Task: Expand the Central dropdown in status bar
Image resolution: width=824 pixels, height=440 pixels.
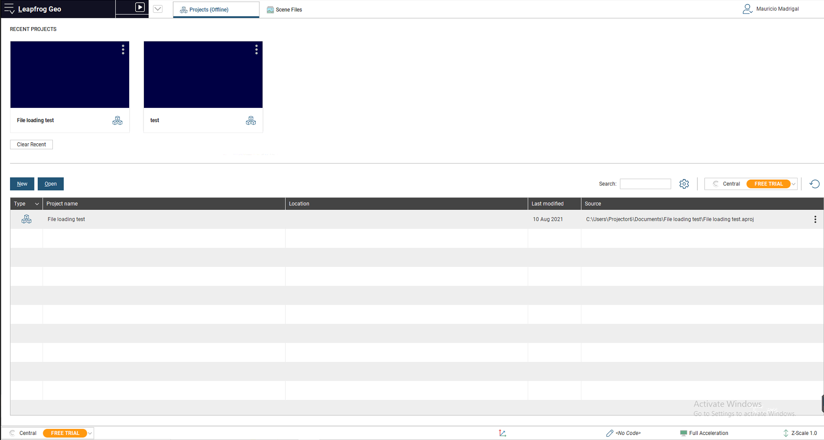Action: coord(90,433)
